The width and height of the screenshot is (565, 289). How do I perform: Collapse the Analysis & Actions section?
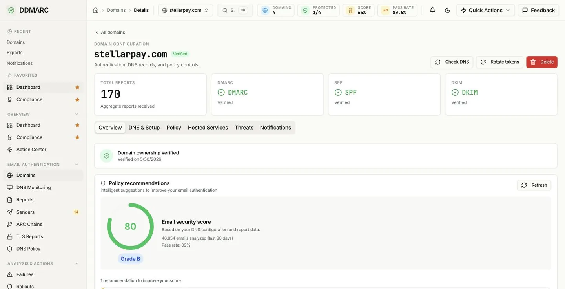77,263
